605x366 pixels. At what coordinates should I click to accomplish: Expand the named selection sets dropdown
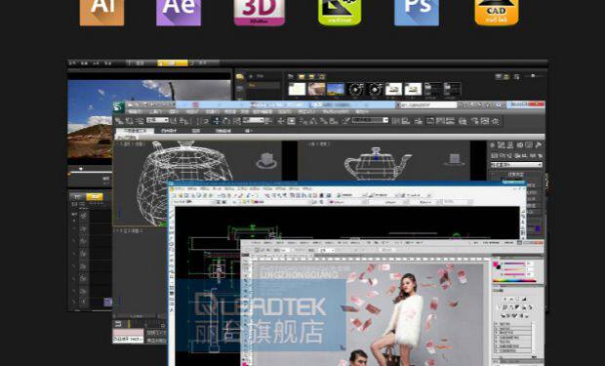pyautogui.click(x=370, y=120)
